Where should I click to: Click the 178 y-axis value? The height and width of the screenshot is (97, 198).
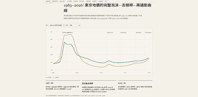(x=51, y=54)
